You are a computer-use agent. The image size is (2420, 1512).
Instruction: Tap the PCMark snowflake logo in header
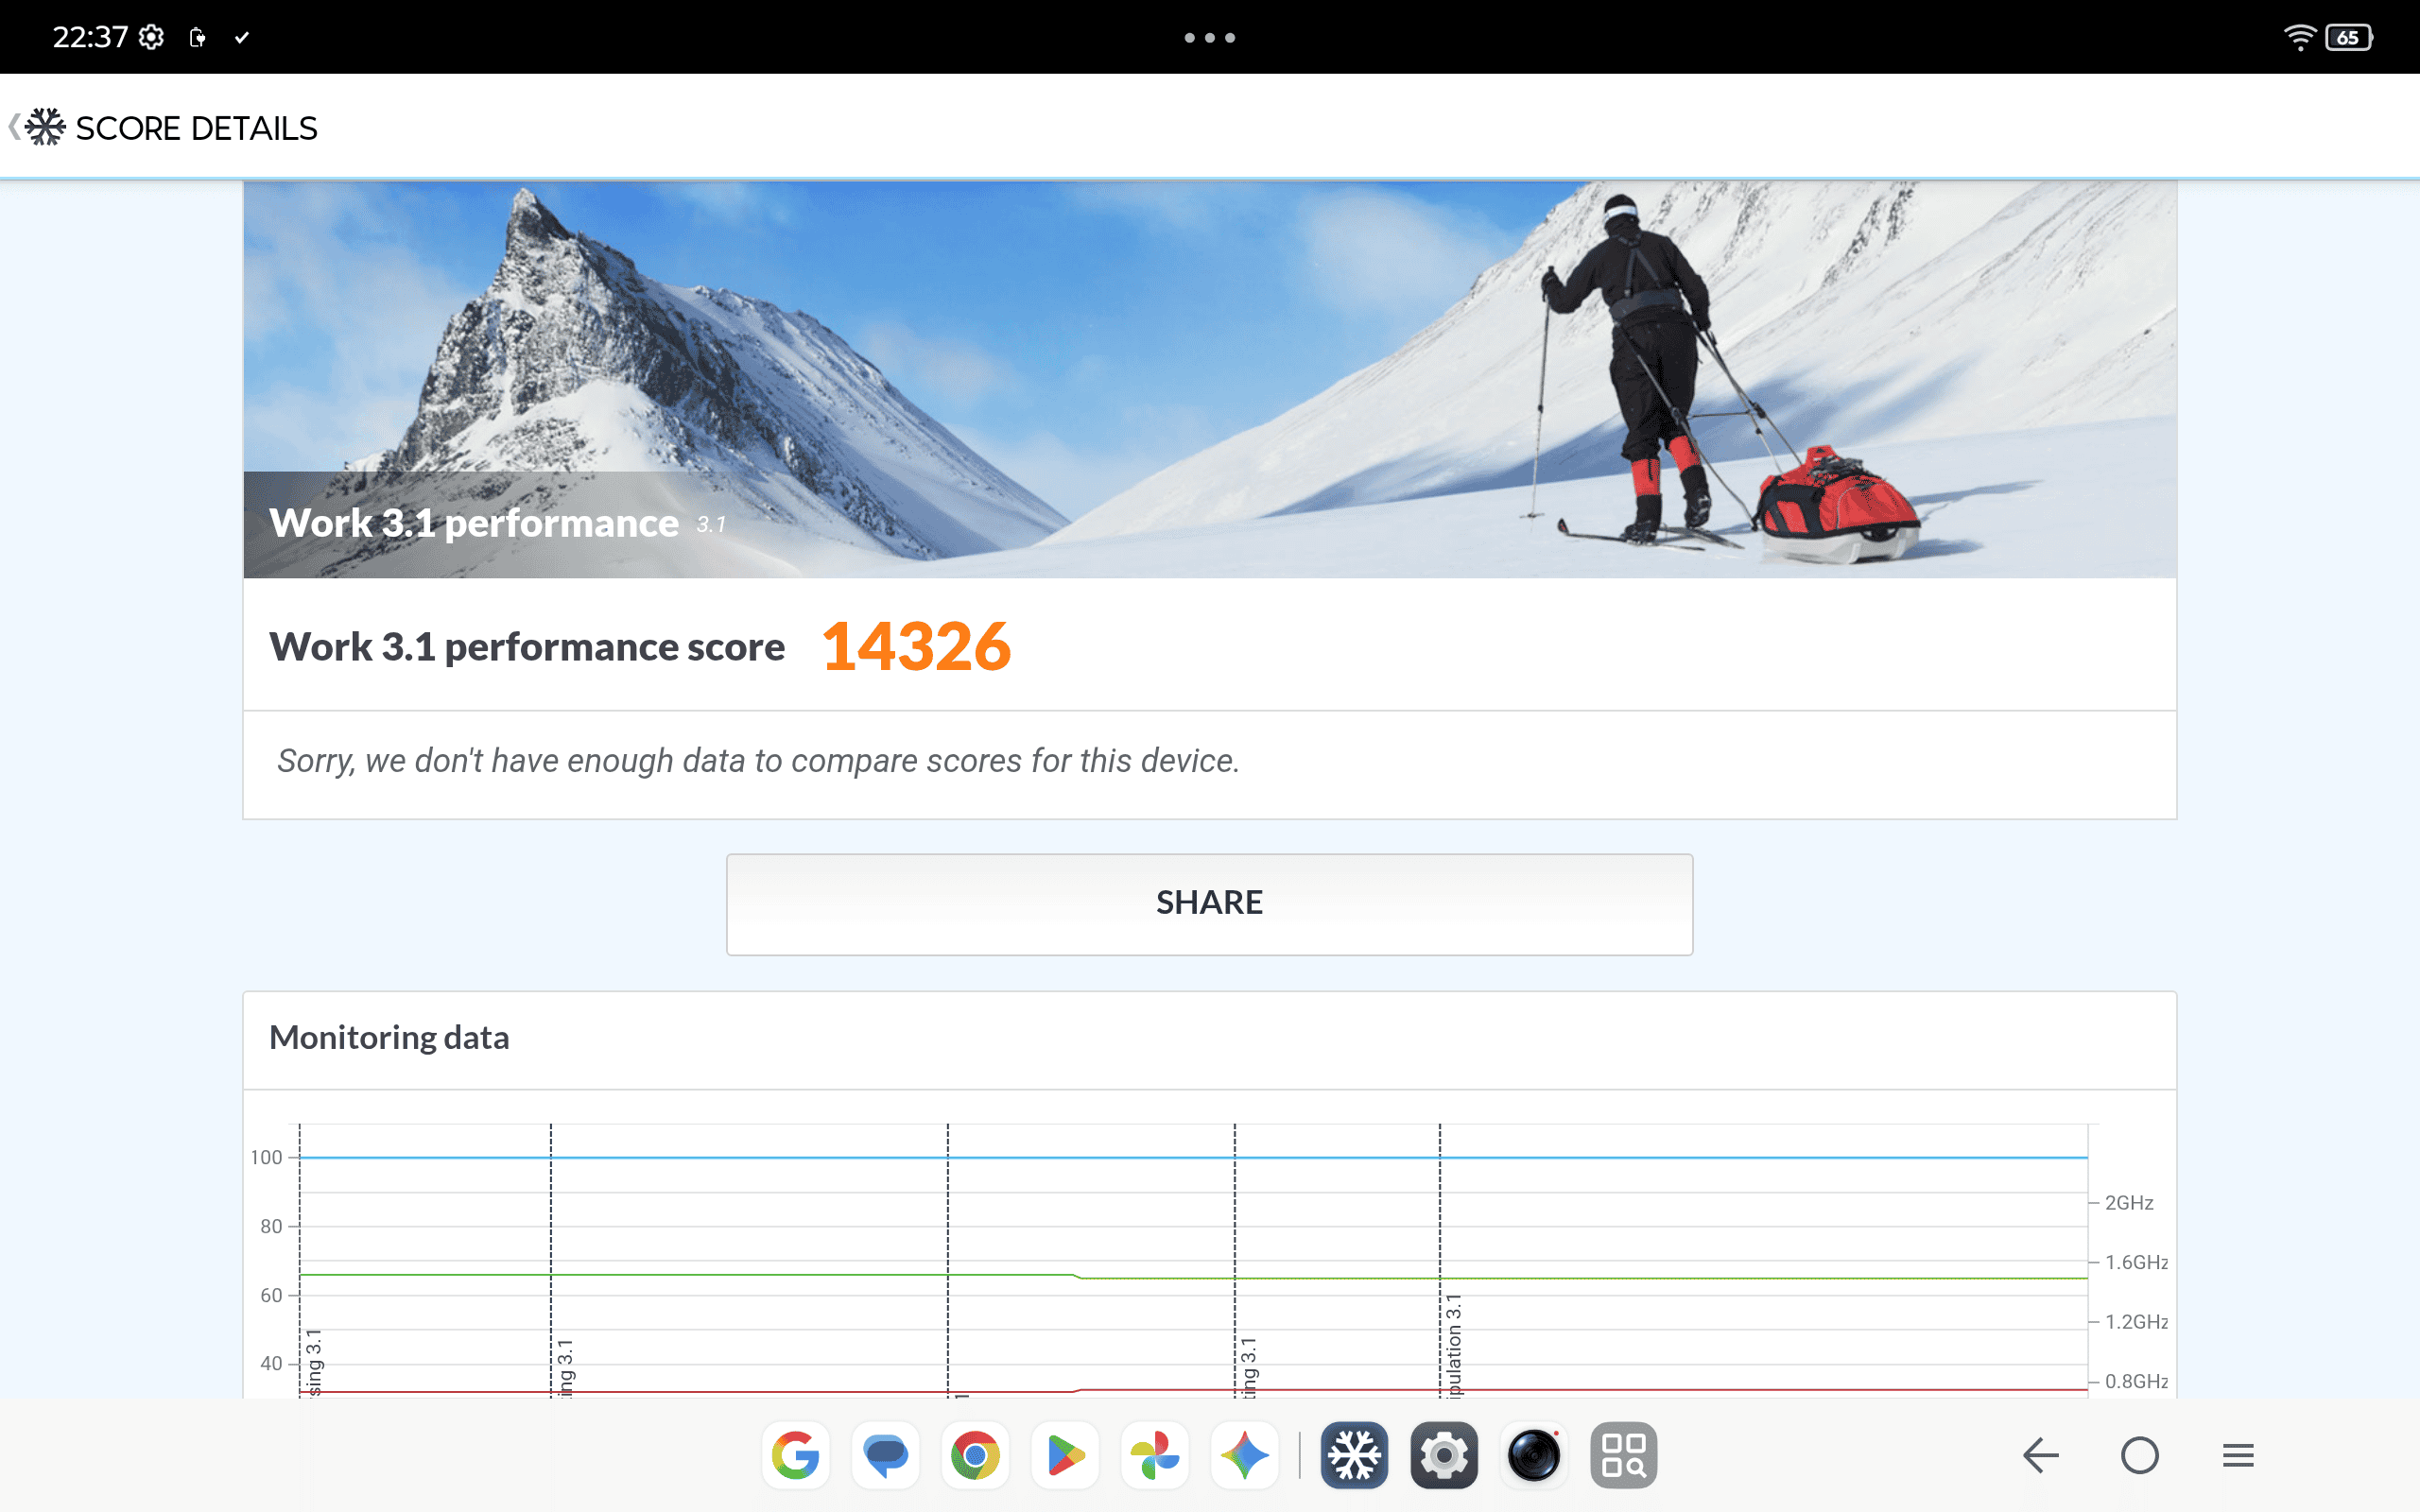[x=45, y=127]
